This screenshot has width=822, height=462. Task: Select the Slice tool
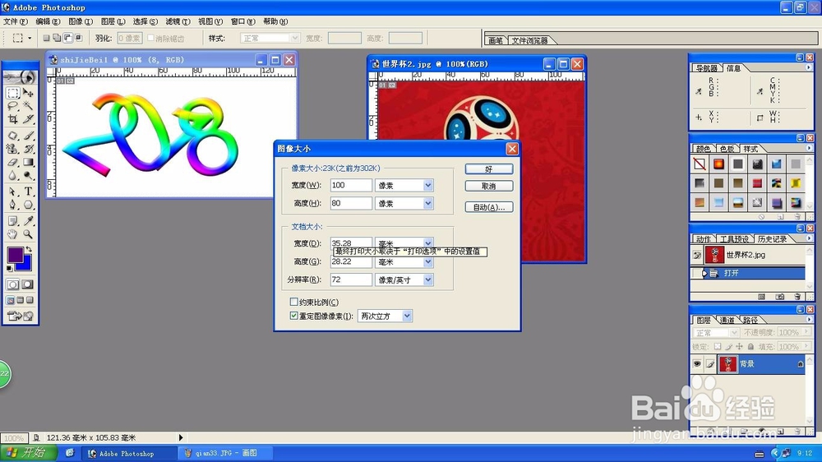point(28,119)
